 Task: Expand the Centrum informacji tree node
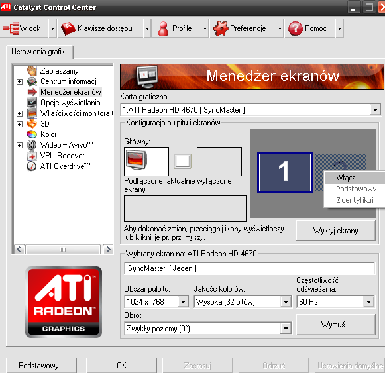(19, 81)
